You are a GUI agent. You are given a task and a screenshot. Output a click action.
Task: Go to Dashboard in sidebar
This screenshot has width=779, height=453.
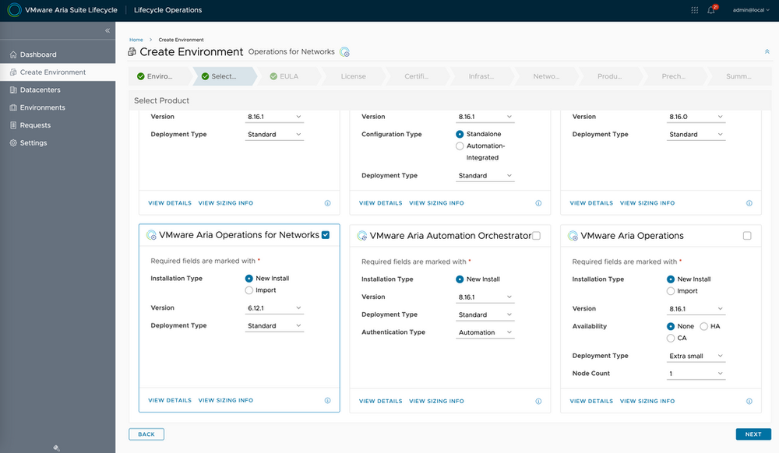(x=58, y=54)
